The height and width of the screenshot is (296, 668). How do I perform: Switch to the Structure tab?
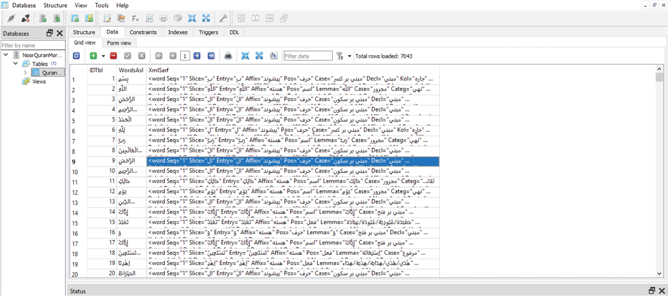click(84, 32)
